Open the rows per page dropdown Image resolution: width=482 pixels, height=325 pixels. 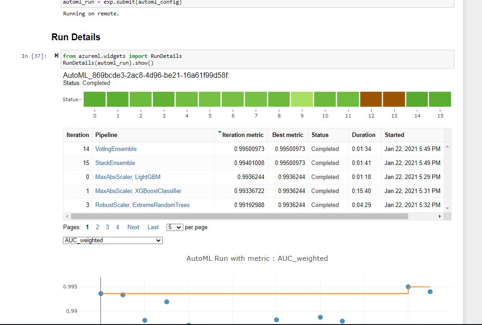point(175,227)
